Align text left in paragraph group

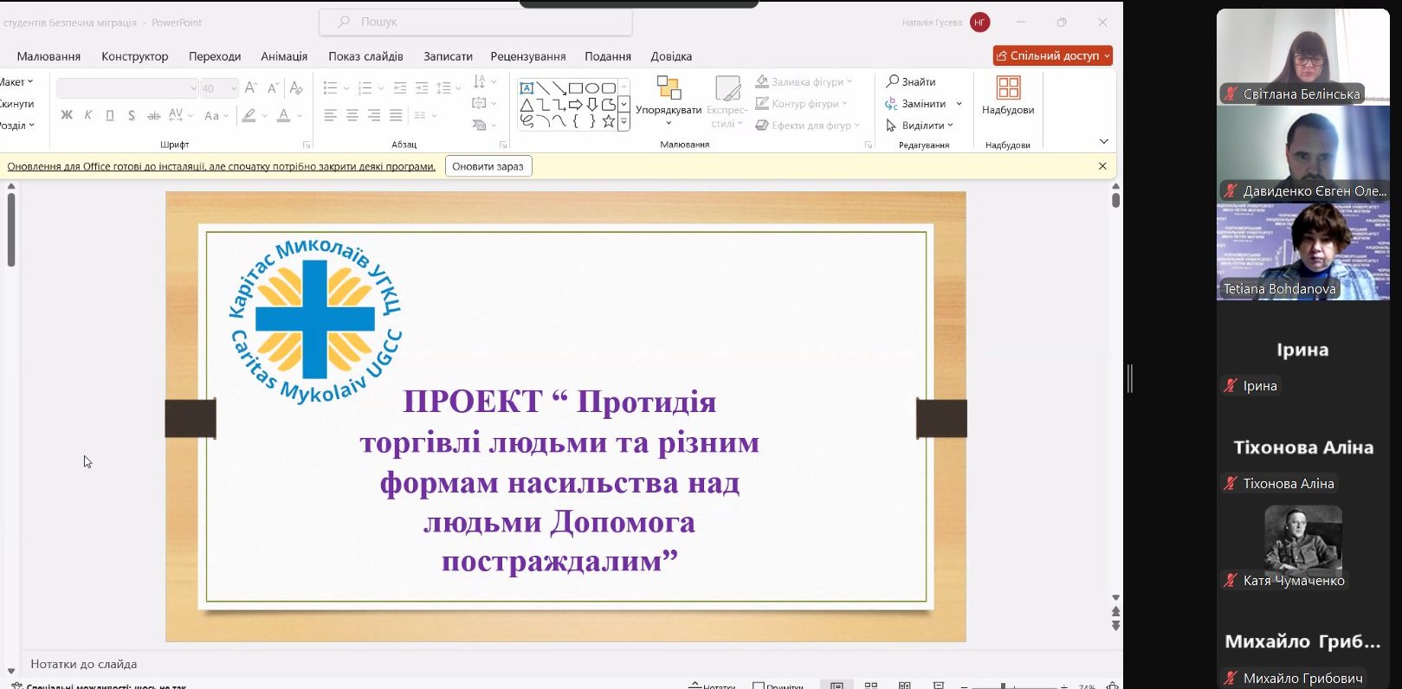331,115
